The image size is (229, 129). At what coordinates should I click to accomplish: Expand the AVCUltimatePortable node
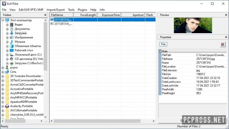coord(3,110)
